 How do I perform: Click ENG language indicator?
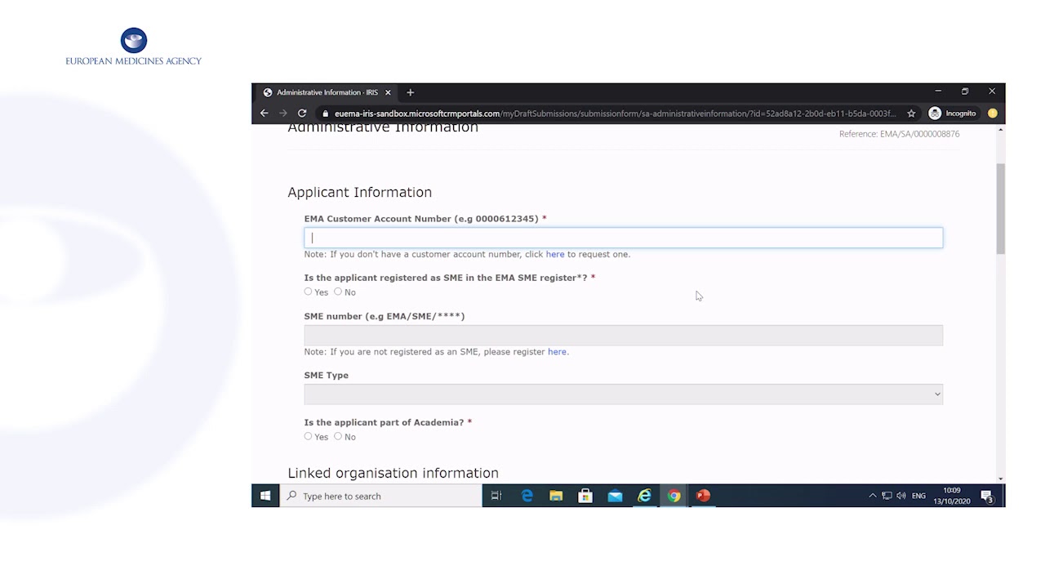918,496
